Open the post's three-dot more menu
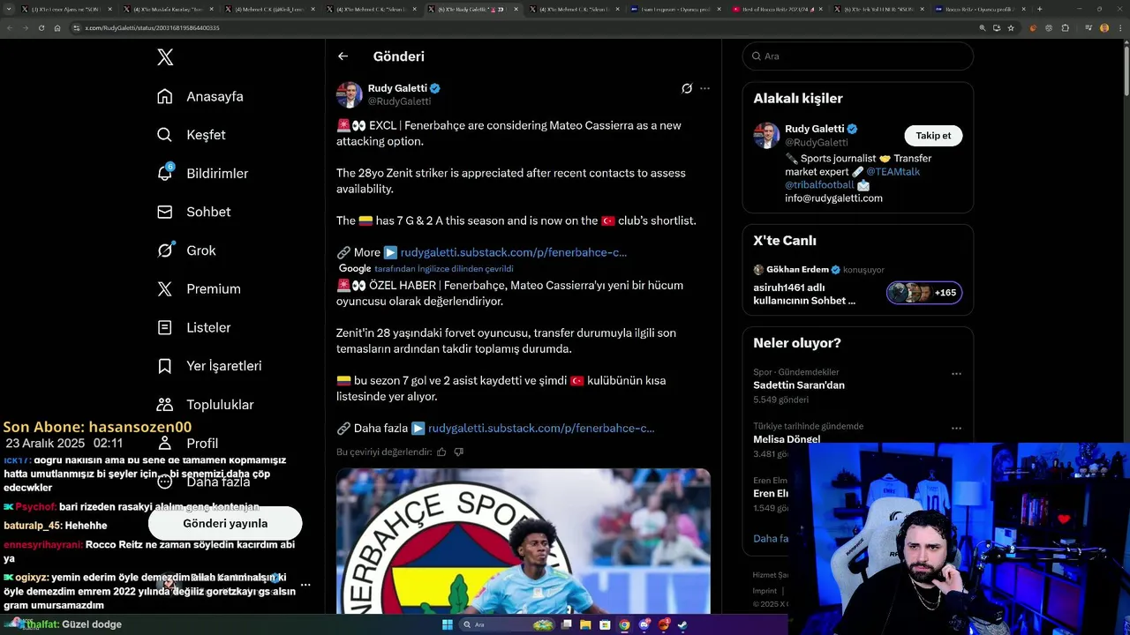Image resolution: width=1130 pixels, height=635 pixels. [x=704, y=88]
